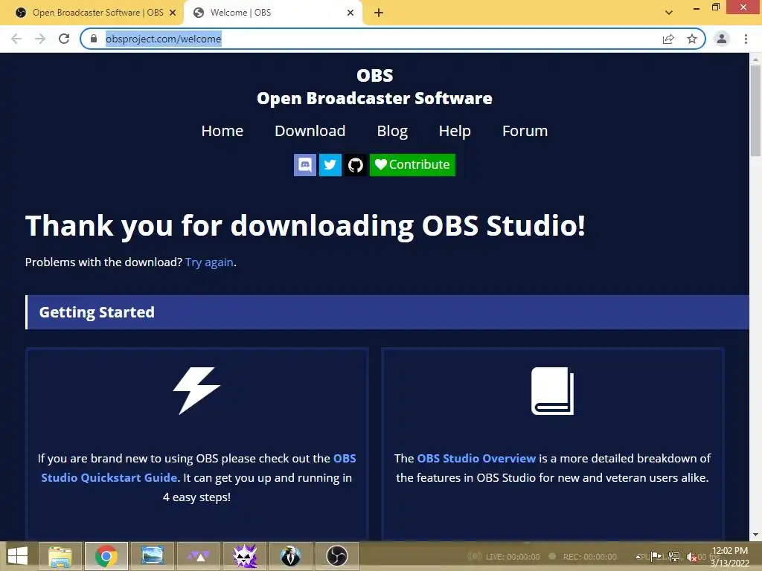Go to the Home nav item
Image resolution: width=762 pixels, height=571 pixels.
(x=222, y=131)
